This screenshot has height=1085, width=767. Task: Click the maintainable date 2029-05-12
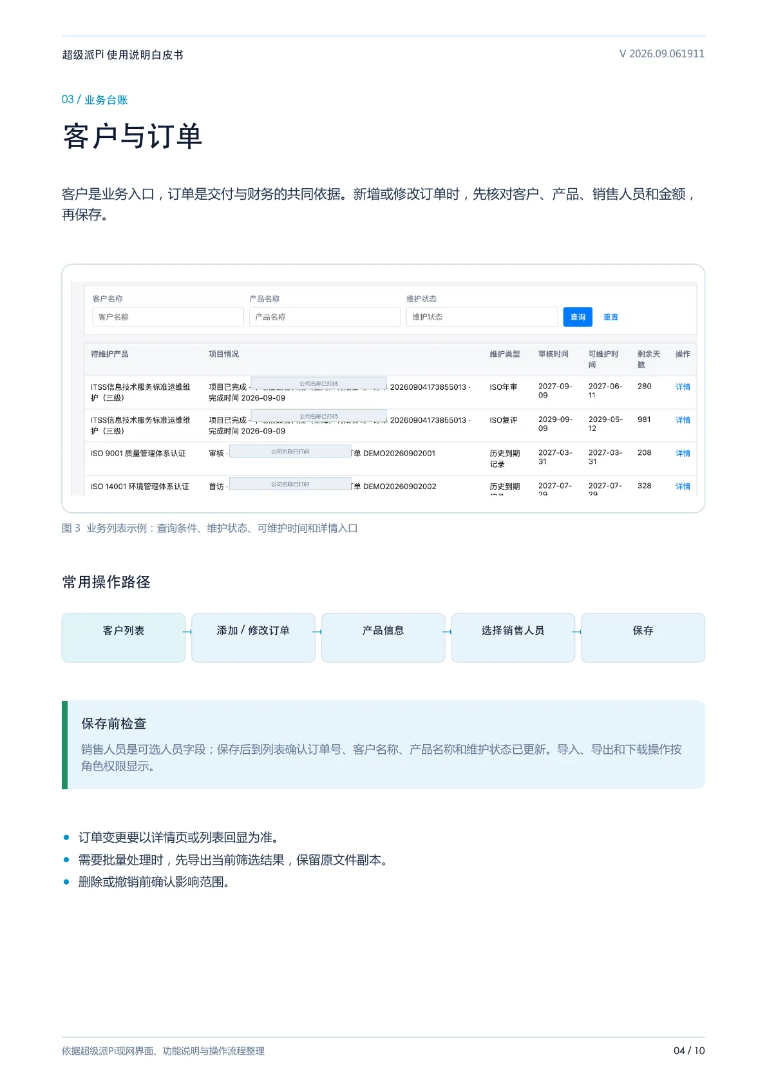(605, 424)
